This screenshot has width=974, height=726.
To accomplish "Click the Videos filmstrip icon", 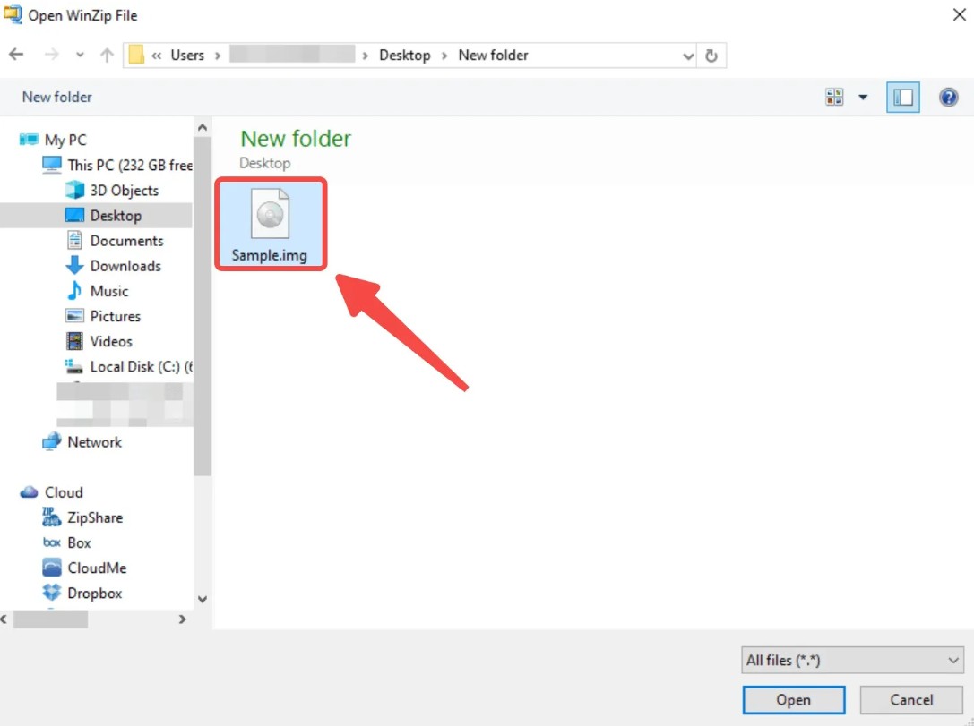I will [x=74, y=341].
